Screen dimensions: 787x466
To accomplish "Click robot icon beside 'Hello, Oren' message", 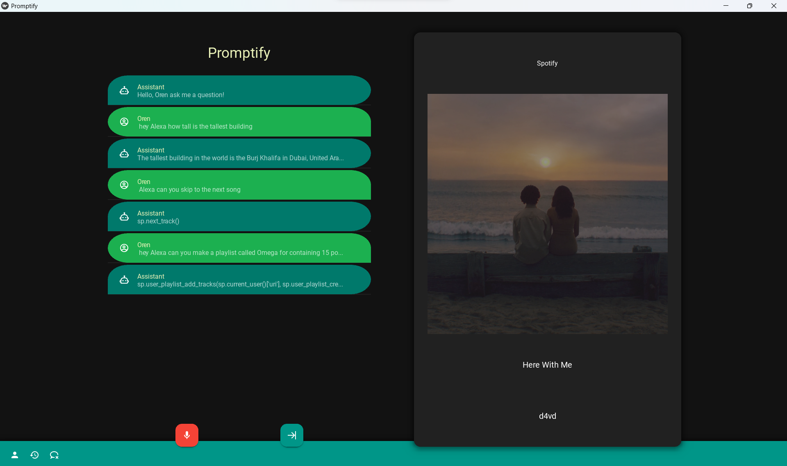I will (x=124, y=91).
